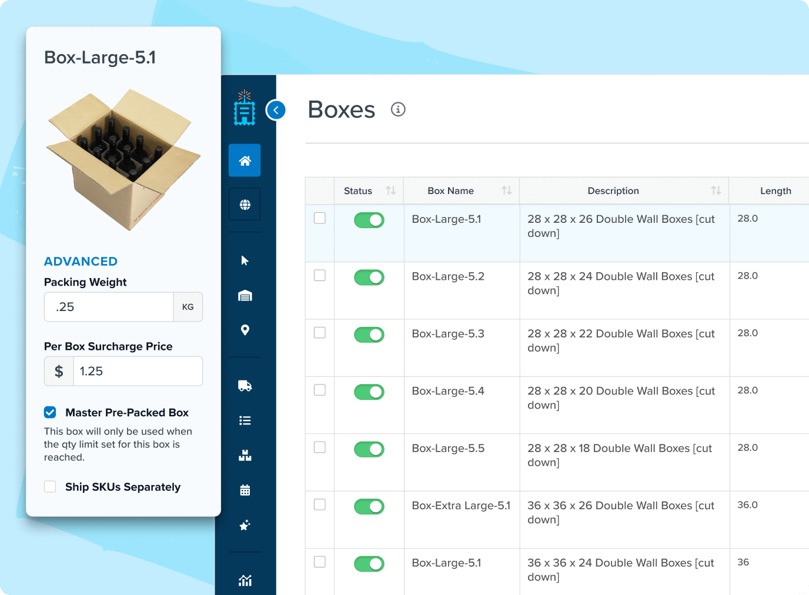Click the Box-Large-5.3 name in table
809x595 pixels.
448,334
